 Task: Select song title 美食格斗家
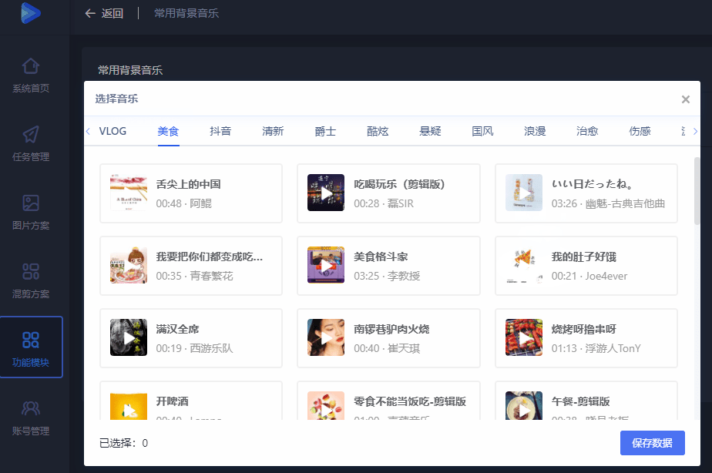381,257
